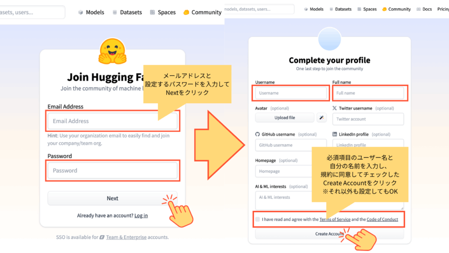This screenshot has width=449, height=253.
Task: Click the Hugging Face emoji logo
Action: pos(112,52)
